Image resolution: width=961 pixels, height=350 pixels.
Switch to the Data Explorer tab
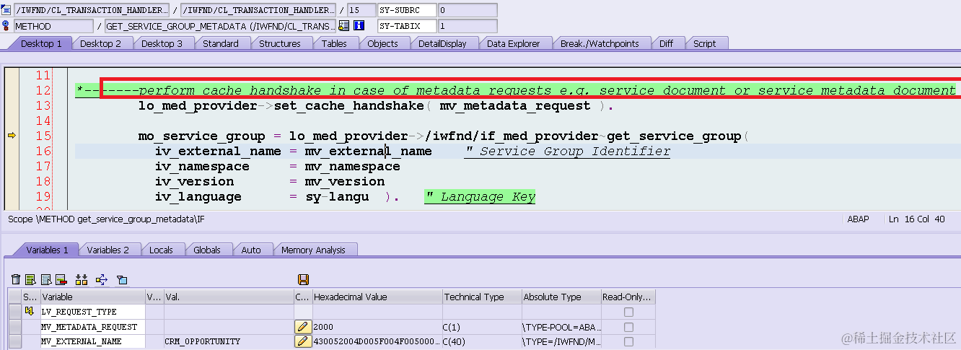coord(513,43)
